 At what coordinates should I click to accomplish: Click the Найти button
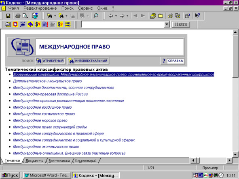click(181, 24)
